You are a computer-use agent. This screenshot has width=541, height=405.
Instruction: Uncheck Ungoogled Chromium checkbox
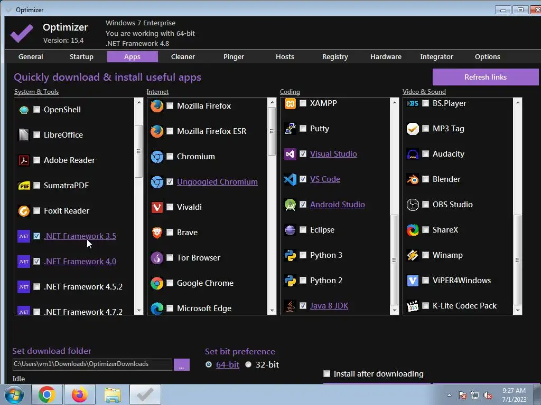point(170,181)
